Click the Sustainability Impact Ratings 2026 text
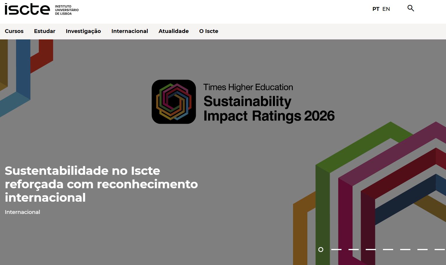Image resolution: width=446 pixels, height=265 pixels. pos(269,109)
